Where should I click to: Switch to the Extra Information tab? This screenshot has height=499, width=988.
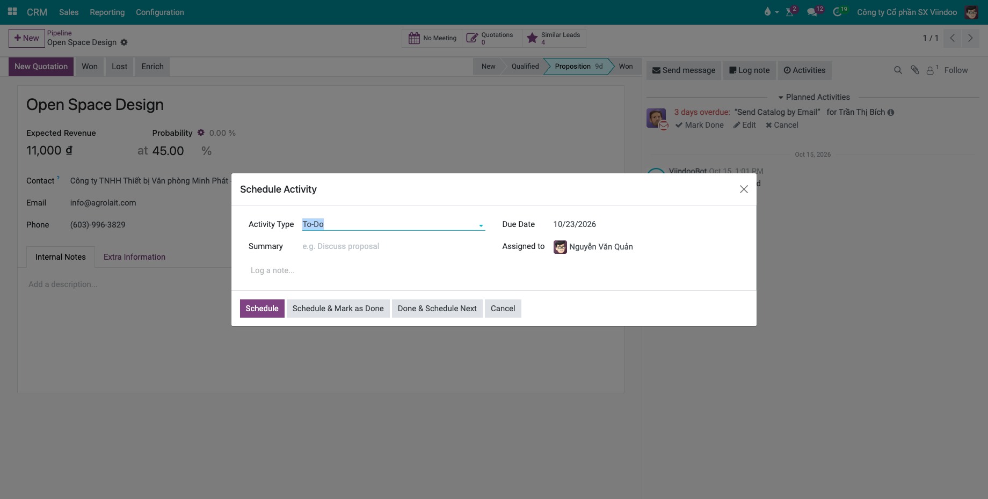click(134, 257)
